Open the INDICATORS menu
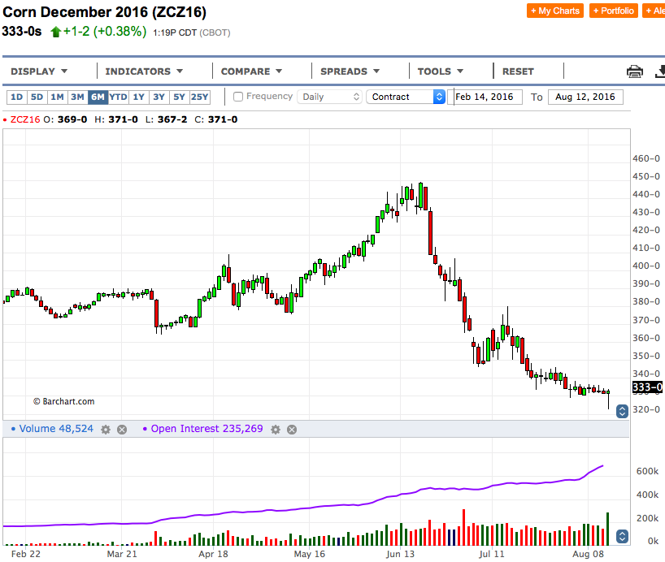 point(144,71)
